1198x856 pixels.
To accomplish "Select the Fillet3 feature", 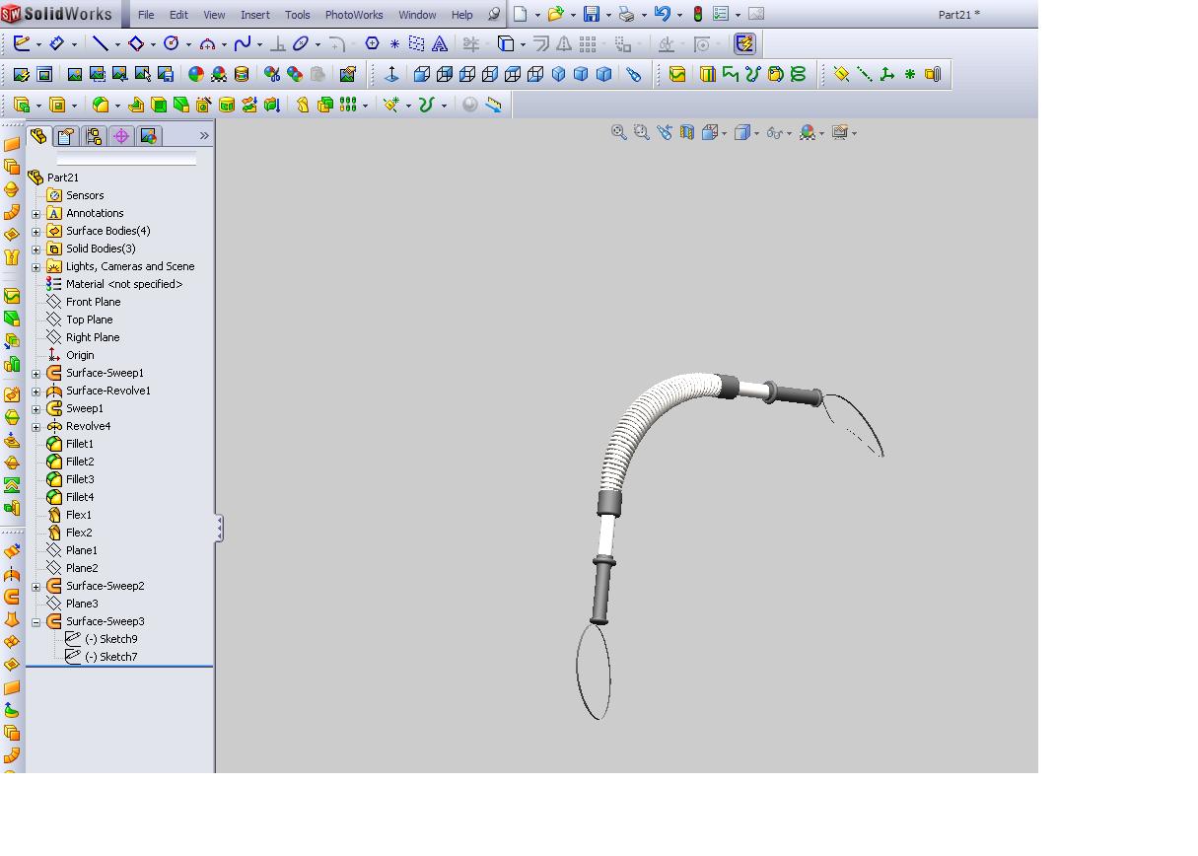I will (80, 479).
